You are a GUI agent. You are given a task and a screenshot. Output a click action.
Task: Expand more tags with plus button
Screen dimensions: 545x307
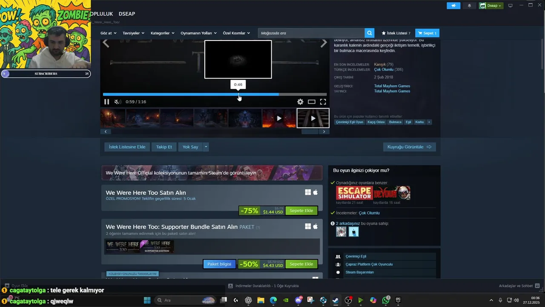point(429,122)
